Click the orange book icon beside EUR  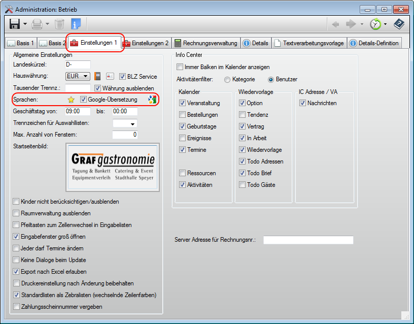tap(98, 77)
